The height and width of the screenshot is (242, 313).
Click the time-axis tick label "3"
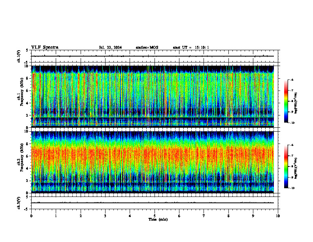105,216
